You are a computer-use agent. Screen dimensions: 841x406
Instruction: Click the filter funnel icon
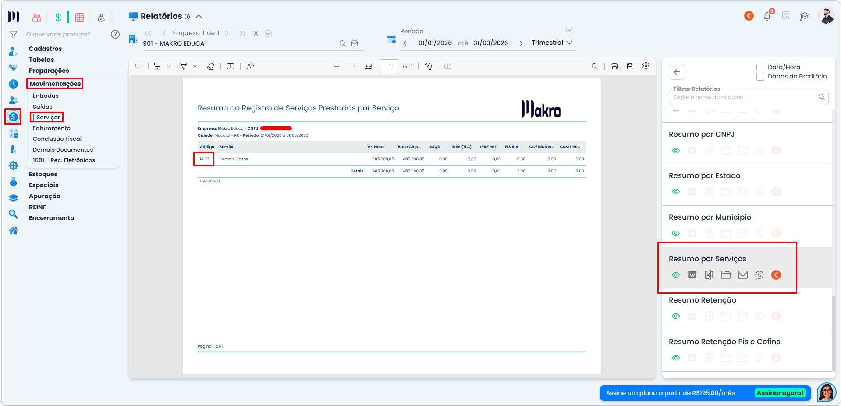[x=14, y=34]
